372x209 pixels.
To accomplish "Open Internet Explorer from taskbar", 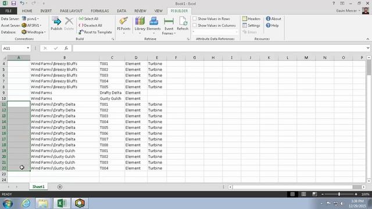I will point(26,203).
